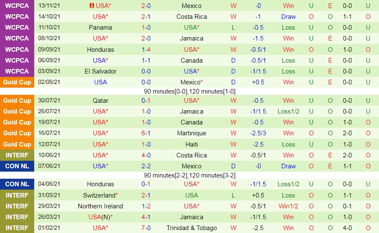Click the CON NL label dated 07/06/21
The height and width of the screenshot is (233, 379).
pyautogui.click(x=17, y=166)
